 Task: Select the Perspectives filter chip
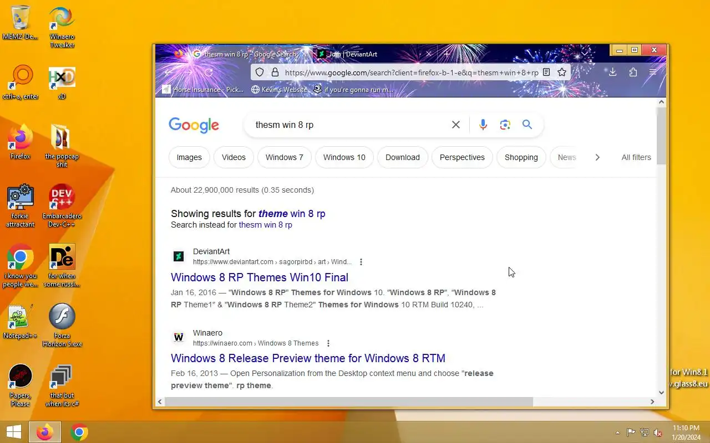click(462, 157)
